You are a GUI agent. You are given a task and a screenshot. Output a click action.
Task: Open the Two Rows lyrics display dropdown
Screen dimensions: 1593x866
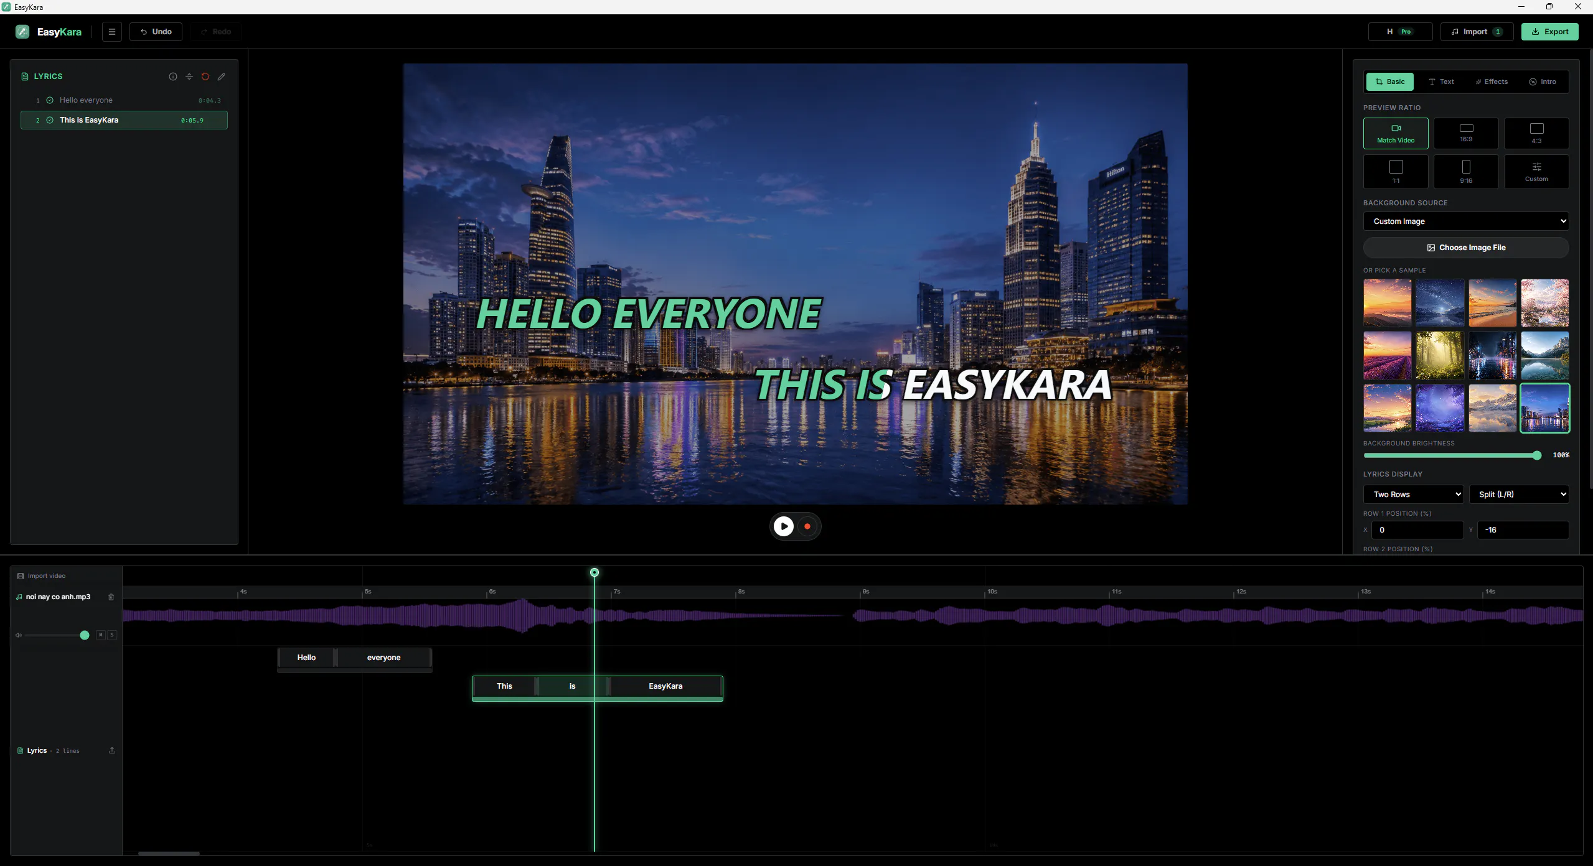point(1413,495)
